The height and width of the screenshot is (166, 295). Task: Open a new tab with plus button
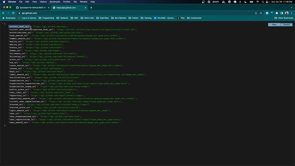pos(91,8)
